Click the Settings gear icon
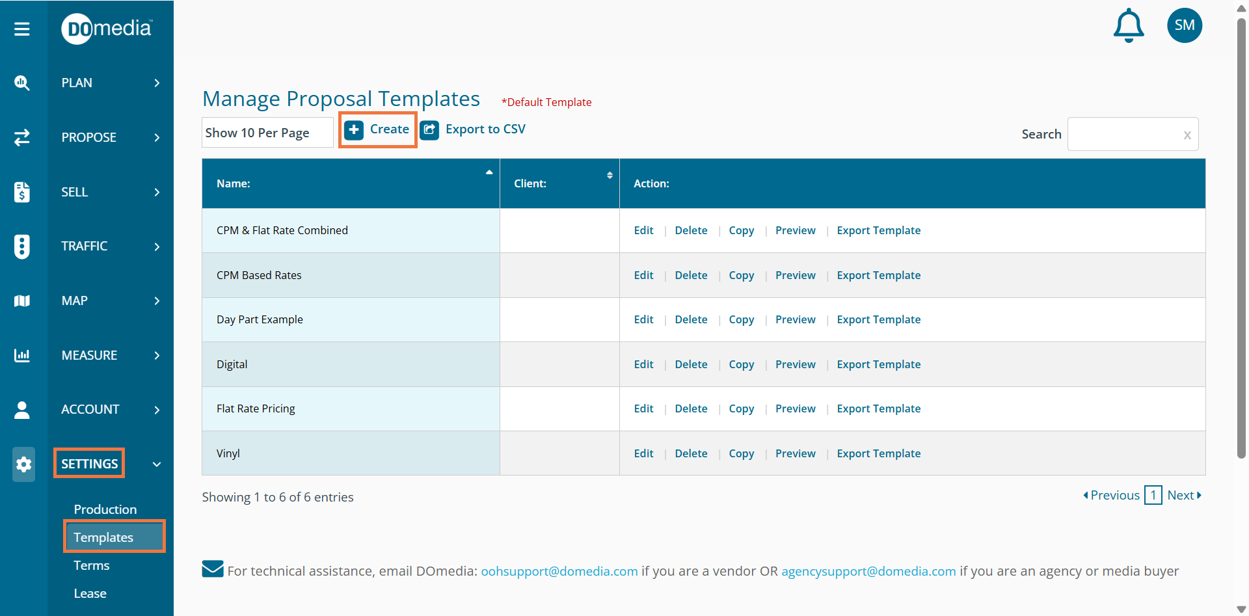Viewport: 1249px width, 616px height. point(23,464)
